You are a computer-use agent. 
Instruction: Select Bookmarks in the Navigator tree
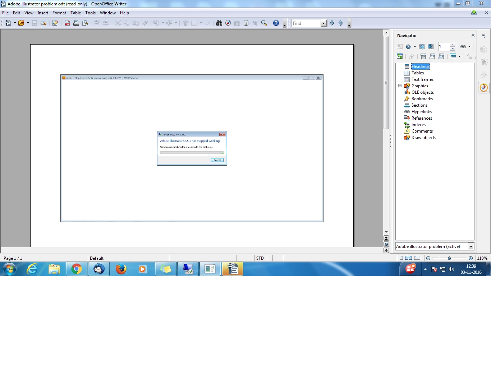coord(422,99)
